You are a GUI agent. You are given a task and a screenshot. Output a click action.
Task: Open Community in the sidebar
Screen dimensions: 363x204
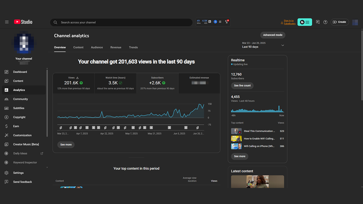click(x=24, y=99)
